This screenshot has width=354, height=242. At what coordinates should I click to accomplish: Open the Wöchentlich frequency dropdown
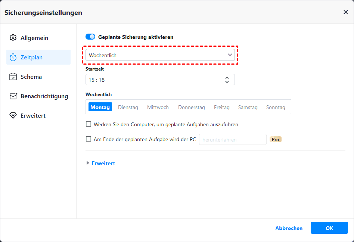pos(160,55)
